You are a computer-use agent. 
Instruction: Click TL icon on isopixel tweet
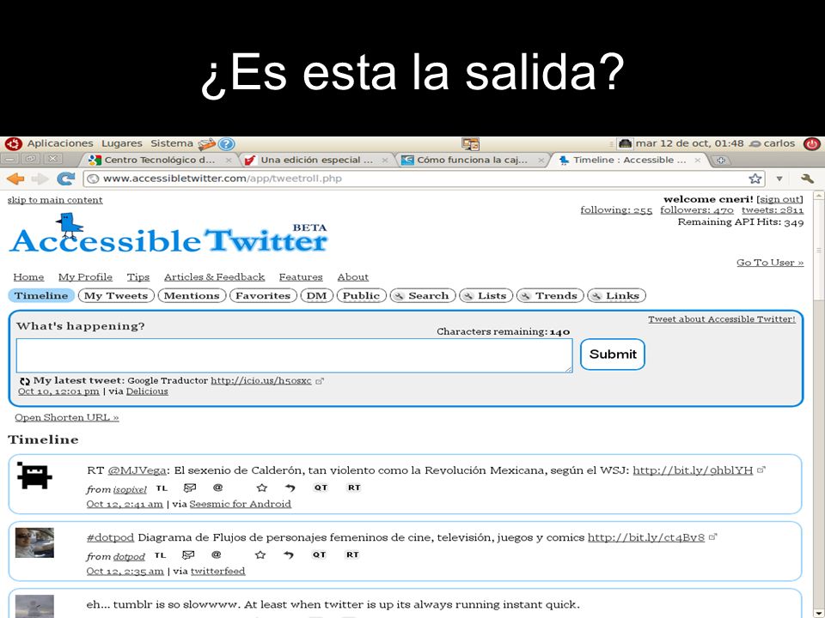pos(162,488)
